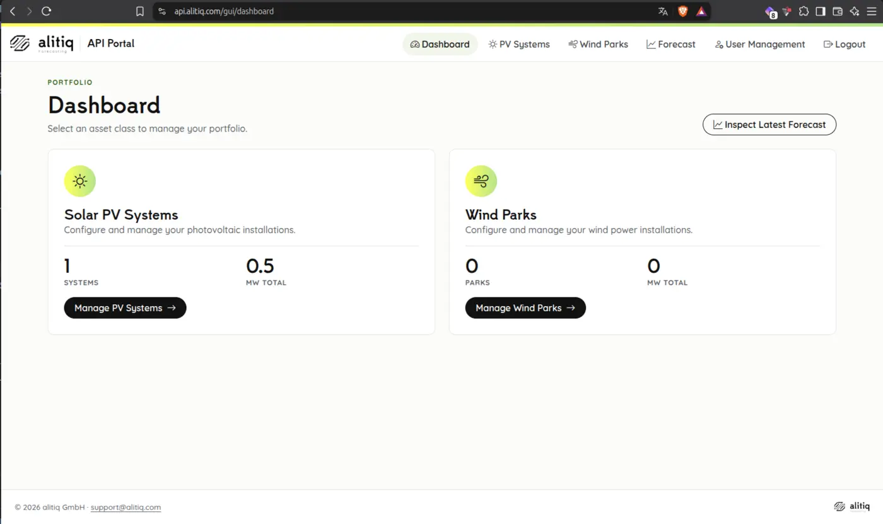Open the Wind Parks nav item
Viewport: 883px width, 524px height.
pos(598,44)
